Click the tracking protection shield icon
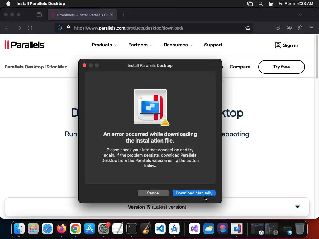Viewport: 319px width, 239px height. click(x=60, y=28)
